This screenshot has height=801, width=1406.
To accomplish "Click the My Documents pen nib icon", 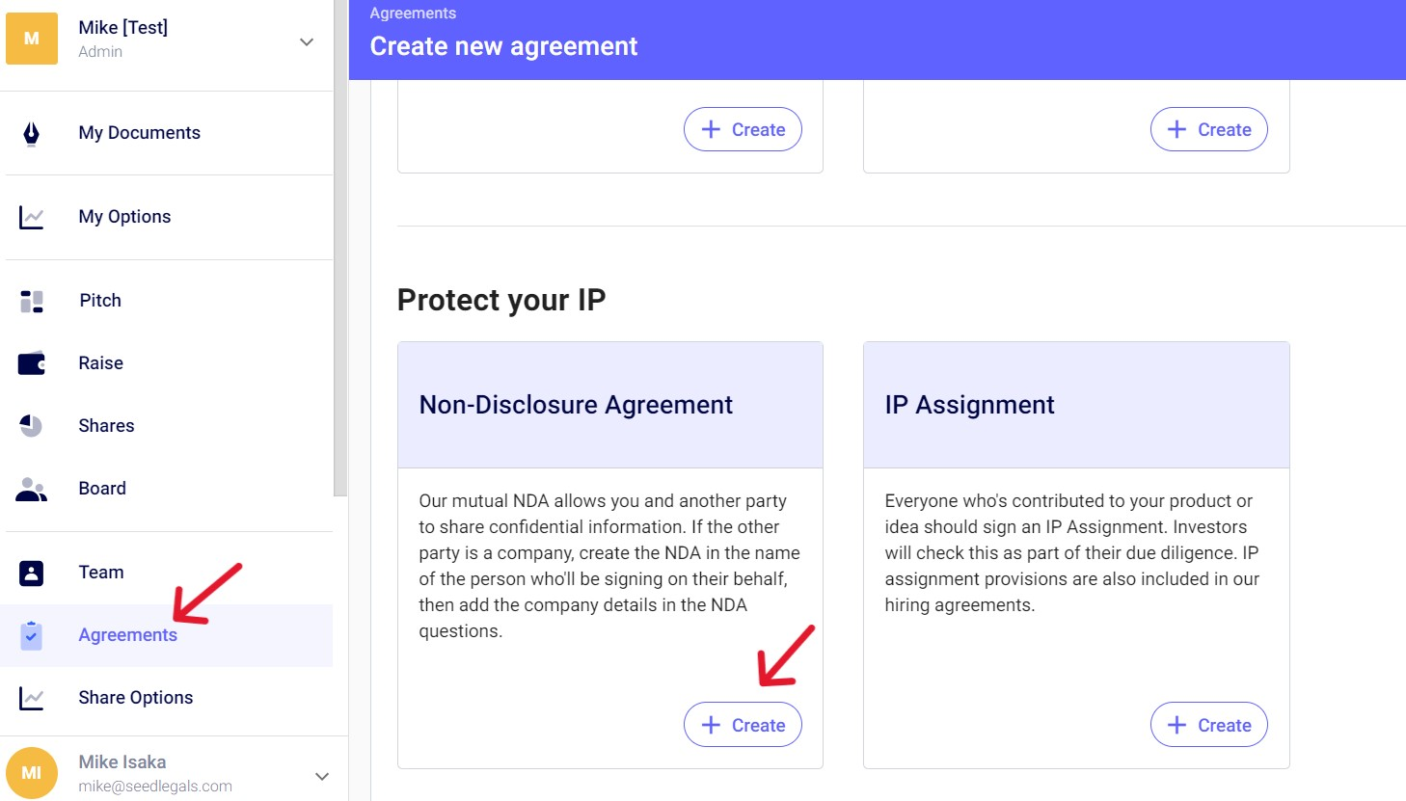I will click(x=32, y=133).
